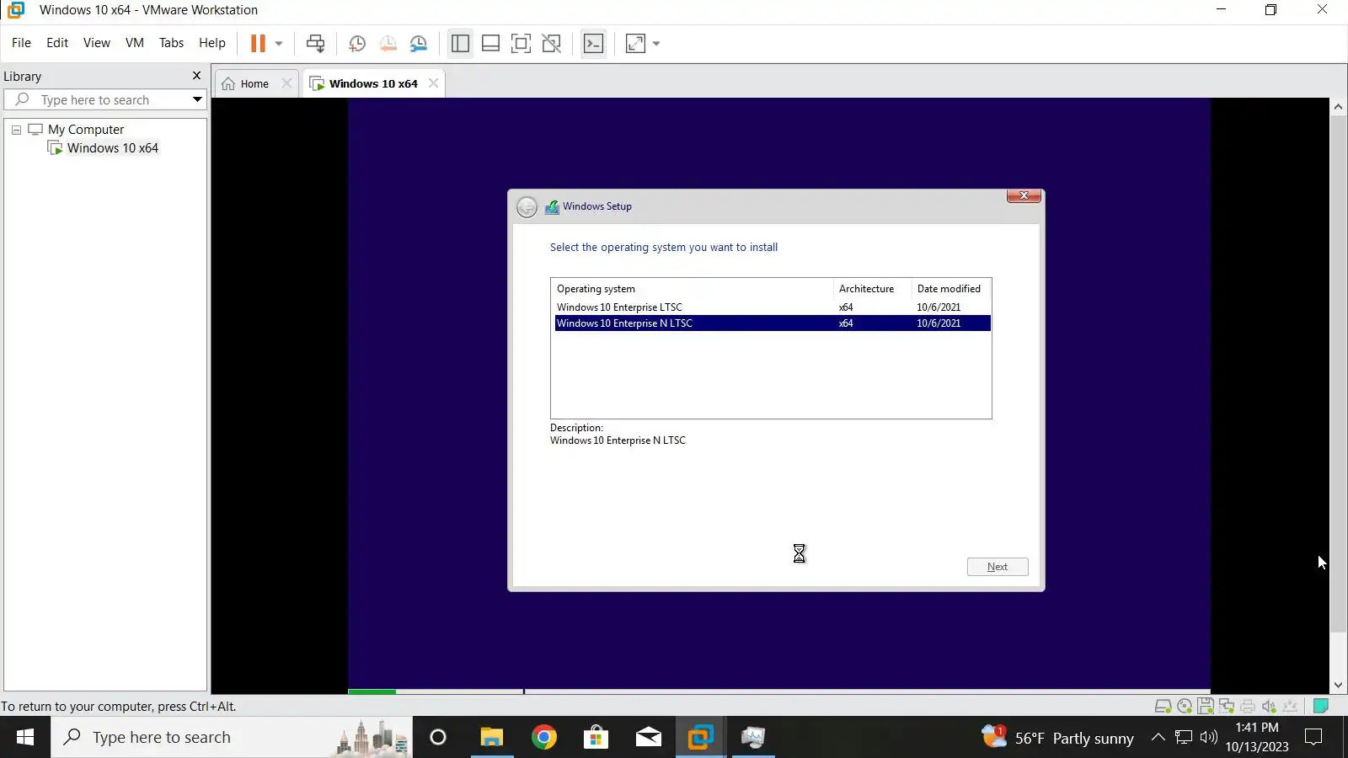Open the View menu
The image size is (1348, 758).
97,43
